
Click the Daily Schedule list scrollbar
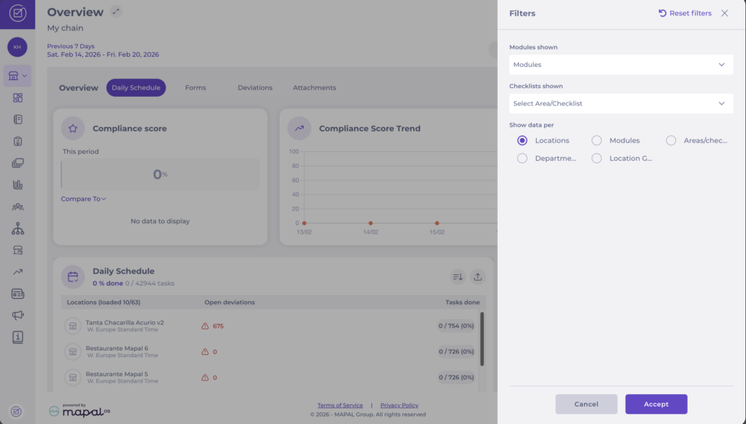click(x=481, y=338)
